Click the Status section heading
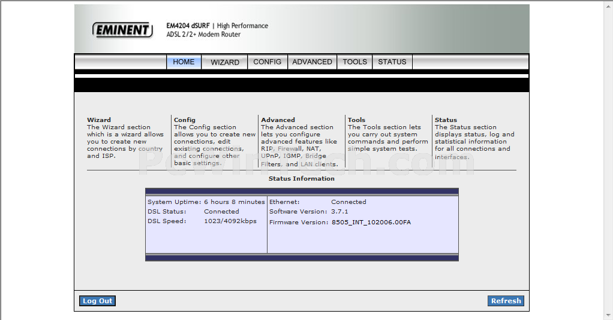613x320 pixels. click(446, 120)
